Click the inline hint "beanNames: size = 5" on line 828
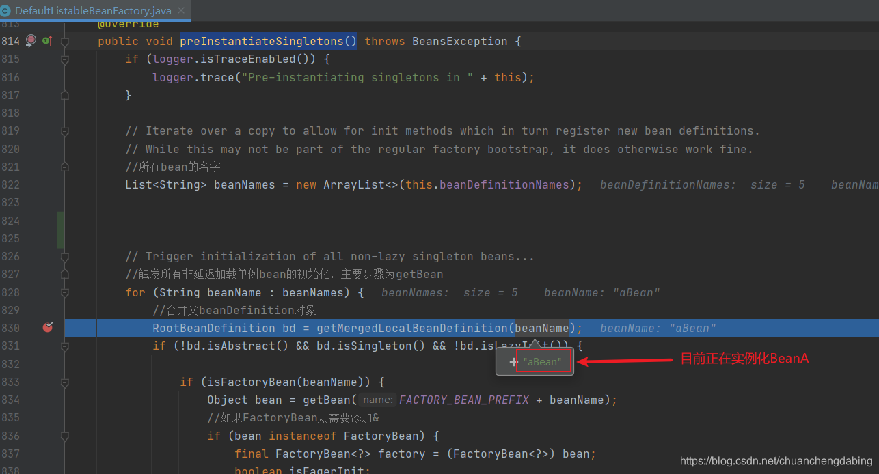 coord(449,292)
